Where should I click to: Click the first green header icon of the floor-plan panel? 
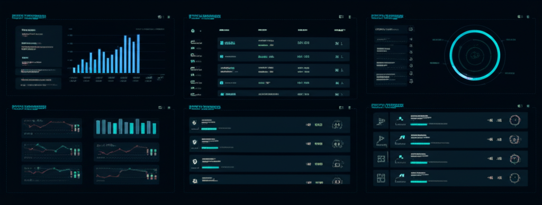coord(519,106)
